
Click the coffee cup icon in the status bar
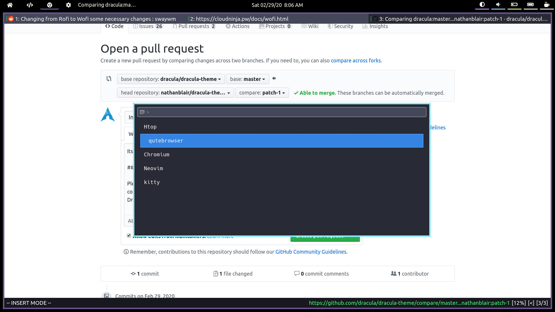click(547, 5)
